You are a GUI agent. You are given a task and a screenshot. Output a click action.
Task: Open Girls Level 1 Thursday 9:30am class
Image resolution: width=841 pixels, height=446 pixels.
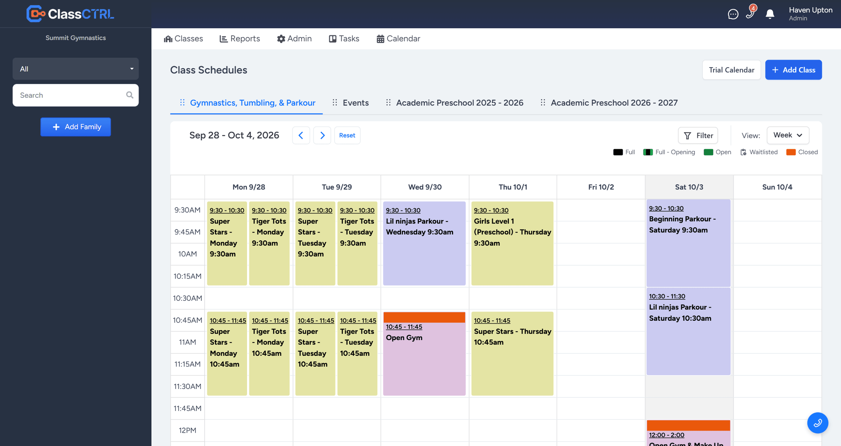pos(512,243)
